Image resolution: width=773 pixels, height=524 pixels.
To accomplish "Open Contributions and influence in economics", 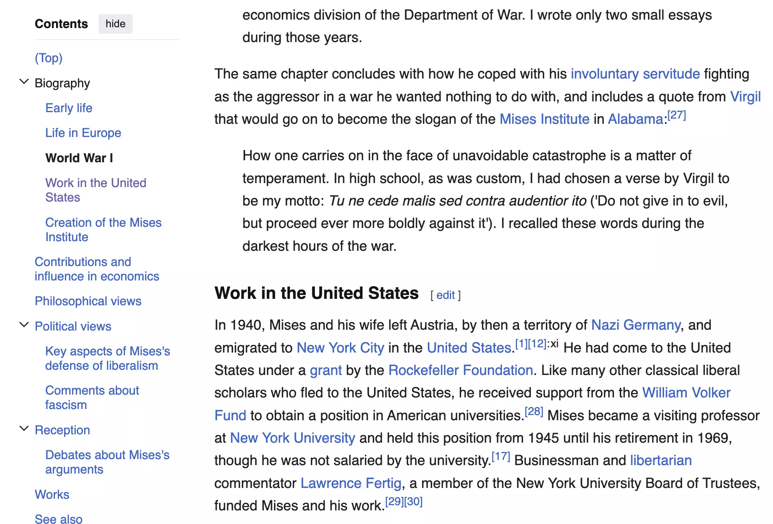I will (x=97, y=269).
